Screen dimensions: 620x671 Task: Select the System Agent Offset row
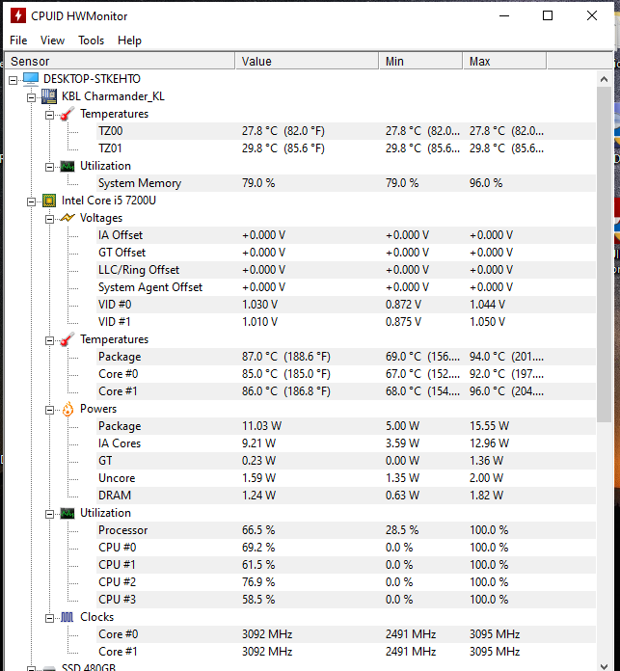pyautogui.click(x=346, y=287)
